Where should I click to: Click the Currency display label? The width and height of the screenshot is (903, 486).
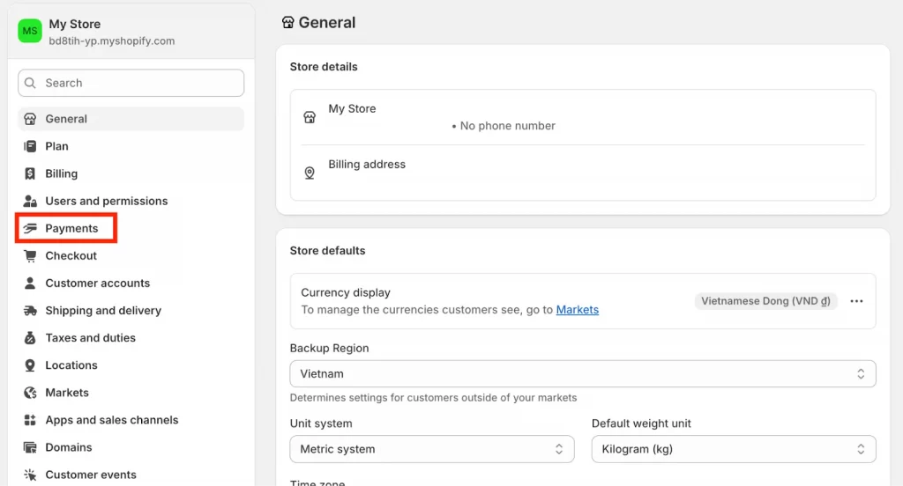pos(346,293)
